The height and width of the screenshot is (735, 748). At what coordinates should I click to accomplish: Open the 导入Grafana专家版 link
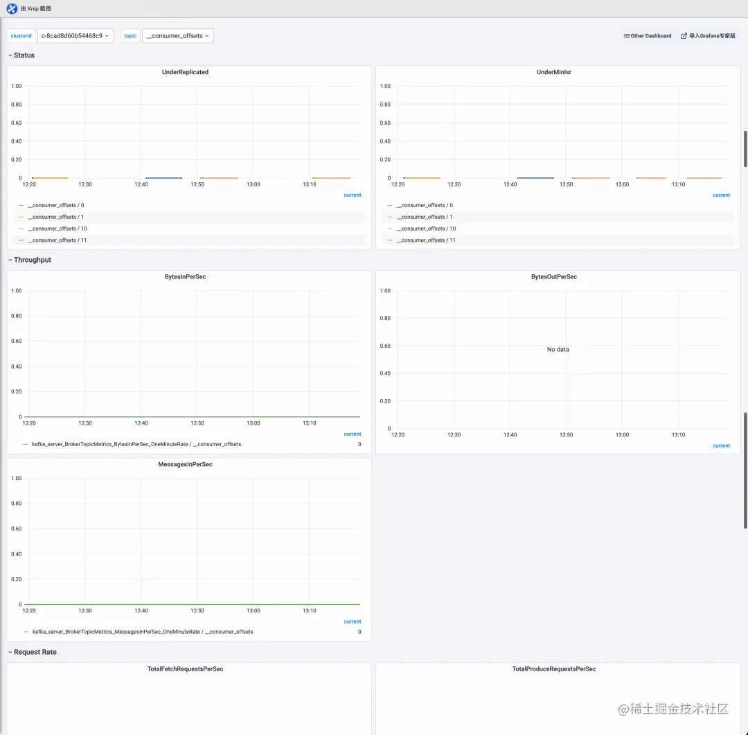tap(708, 36)
